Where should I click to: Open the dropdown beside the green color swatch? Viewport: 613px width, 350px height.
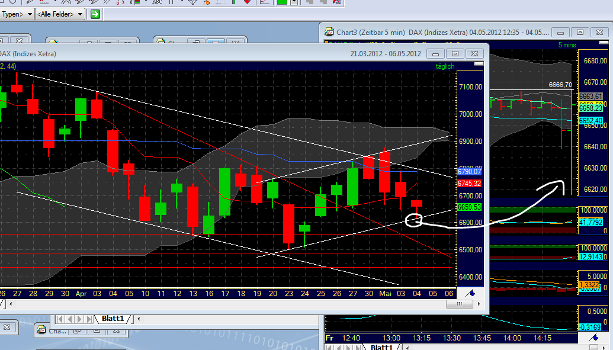pyautogui.click(x=294, y=2)
